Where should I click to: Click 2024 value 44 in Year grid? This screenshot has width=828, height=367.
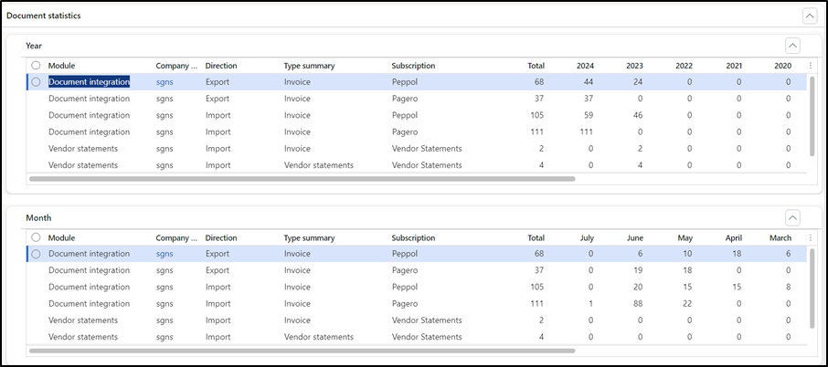[x=589, y=82]
